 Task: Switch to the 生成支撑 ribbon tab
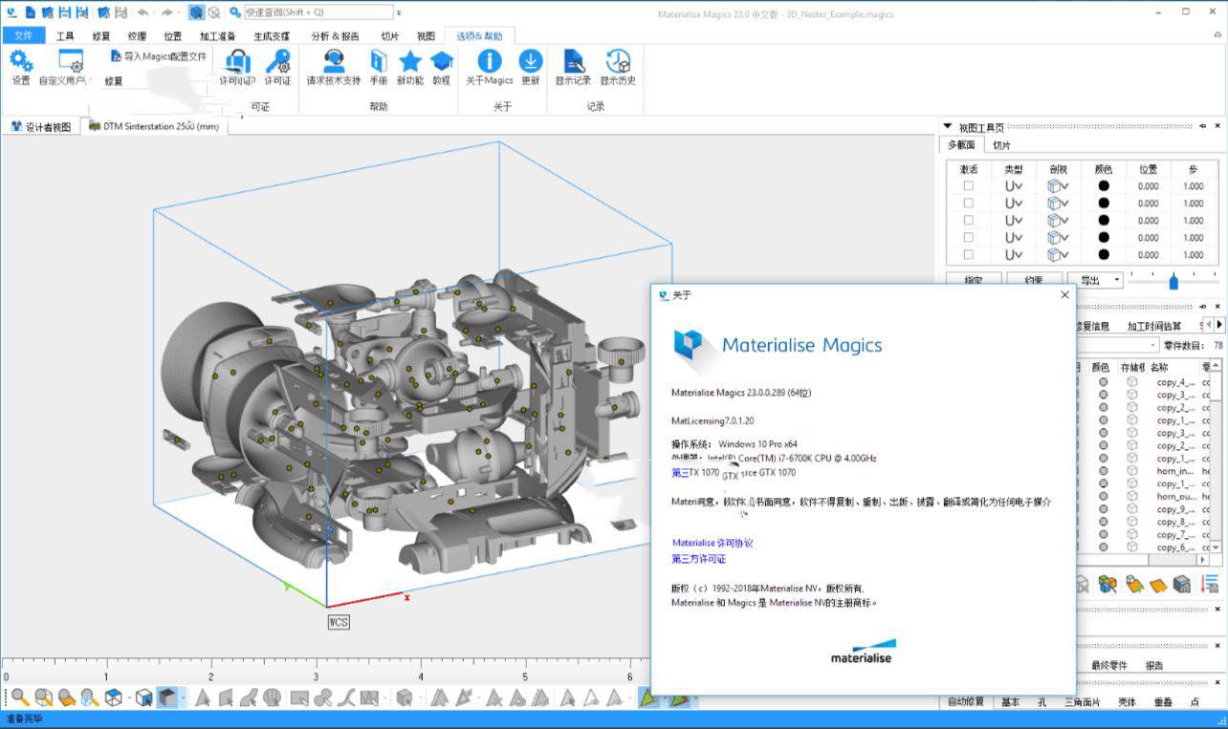click(x=272, y=36)
